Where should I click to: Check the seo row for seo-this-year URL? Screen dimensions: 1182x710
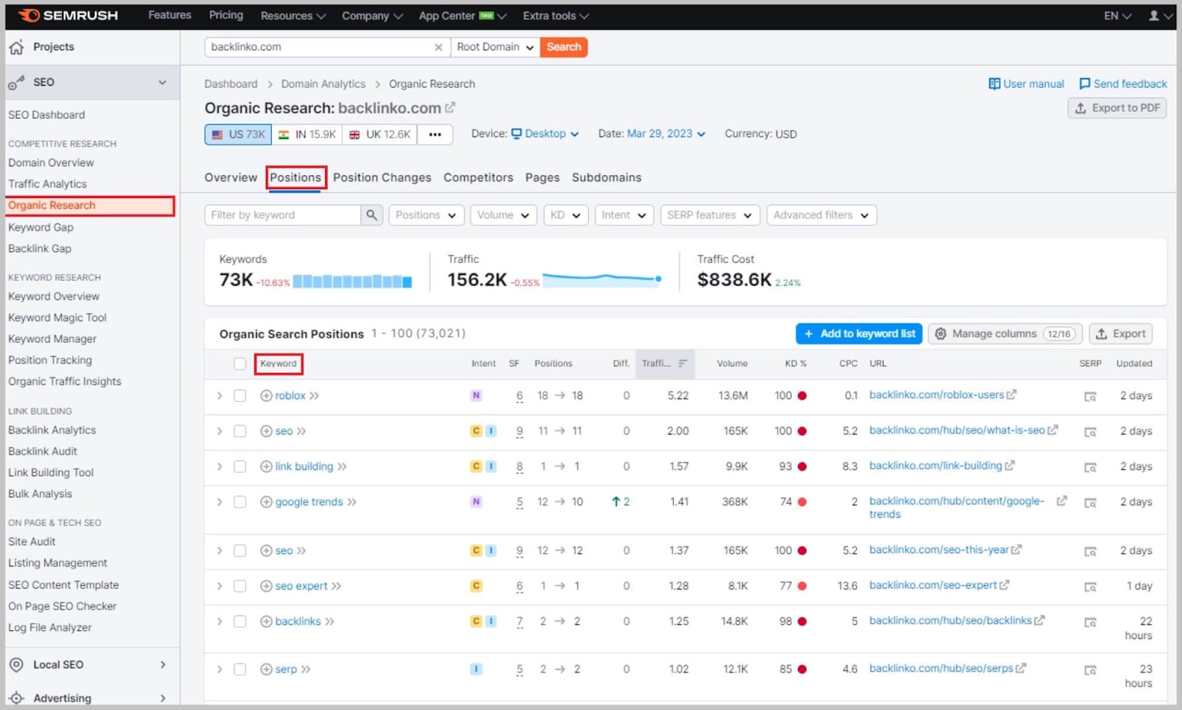pyautogui.click(x=239, y=551)
